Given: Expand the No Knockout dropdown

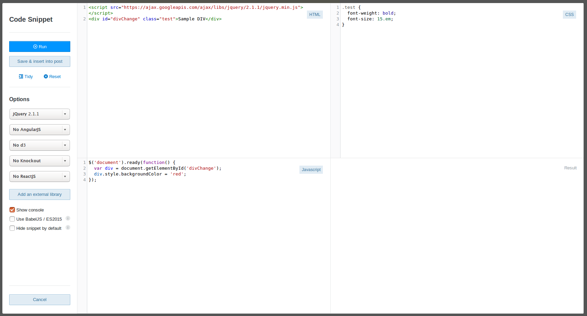Looking at the screenshot, I should (x=40, y=161).
